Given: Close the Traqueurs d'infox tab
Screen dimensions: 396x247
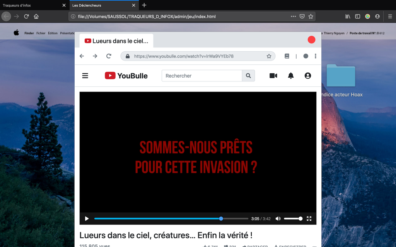Looking at the screenshot, I should [x=64, y=5].
